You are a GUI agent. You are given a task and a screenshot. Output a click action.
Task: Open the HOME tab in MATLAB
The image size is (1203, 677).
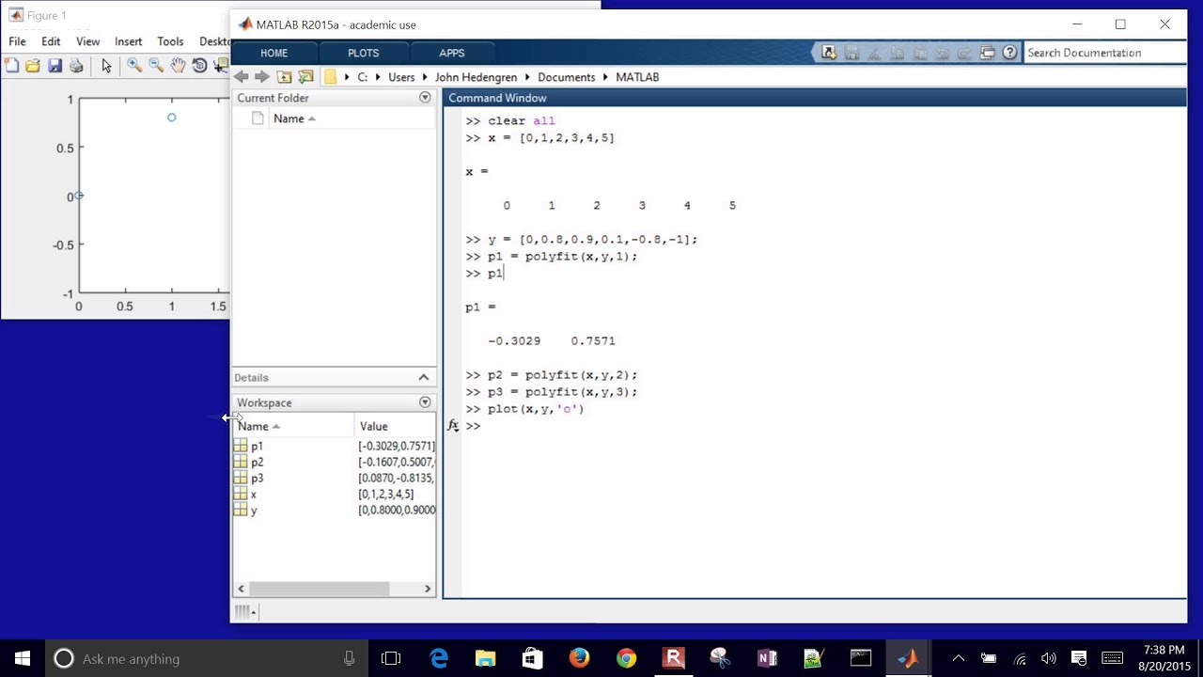click(x=273, y=53)
